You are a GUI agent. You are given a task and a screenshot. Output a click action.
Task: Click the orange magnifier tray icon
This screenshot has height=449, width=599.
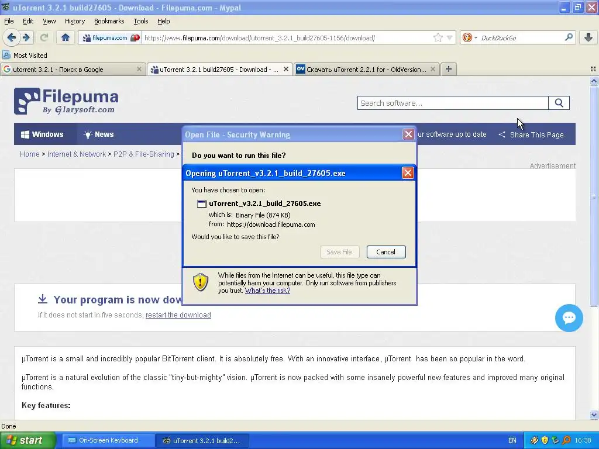(x=566, y=440)
